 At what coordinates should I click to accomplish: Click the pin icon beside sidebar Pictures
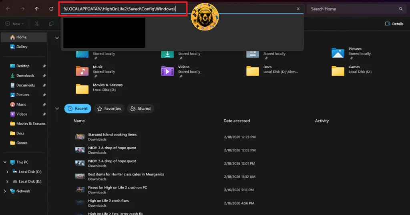(x=44, y=95)
